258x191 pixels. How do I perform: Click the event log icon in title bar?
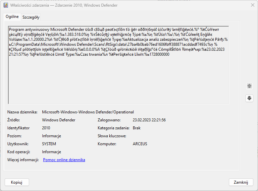click(x=6, y=5)
